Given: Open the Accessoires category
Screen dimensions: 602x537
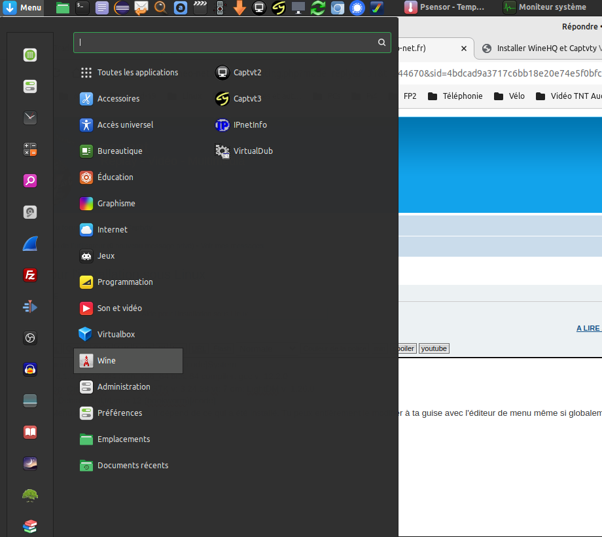Looking at the screenshot, I should (118, 99).
